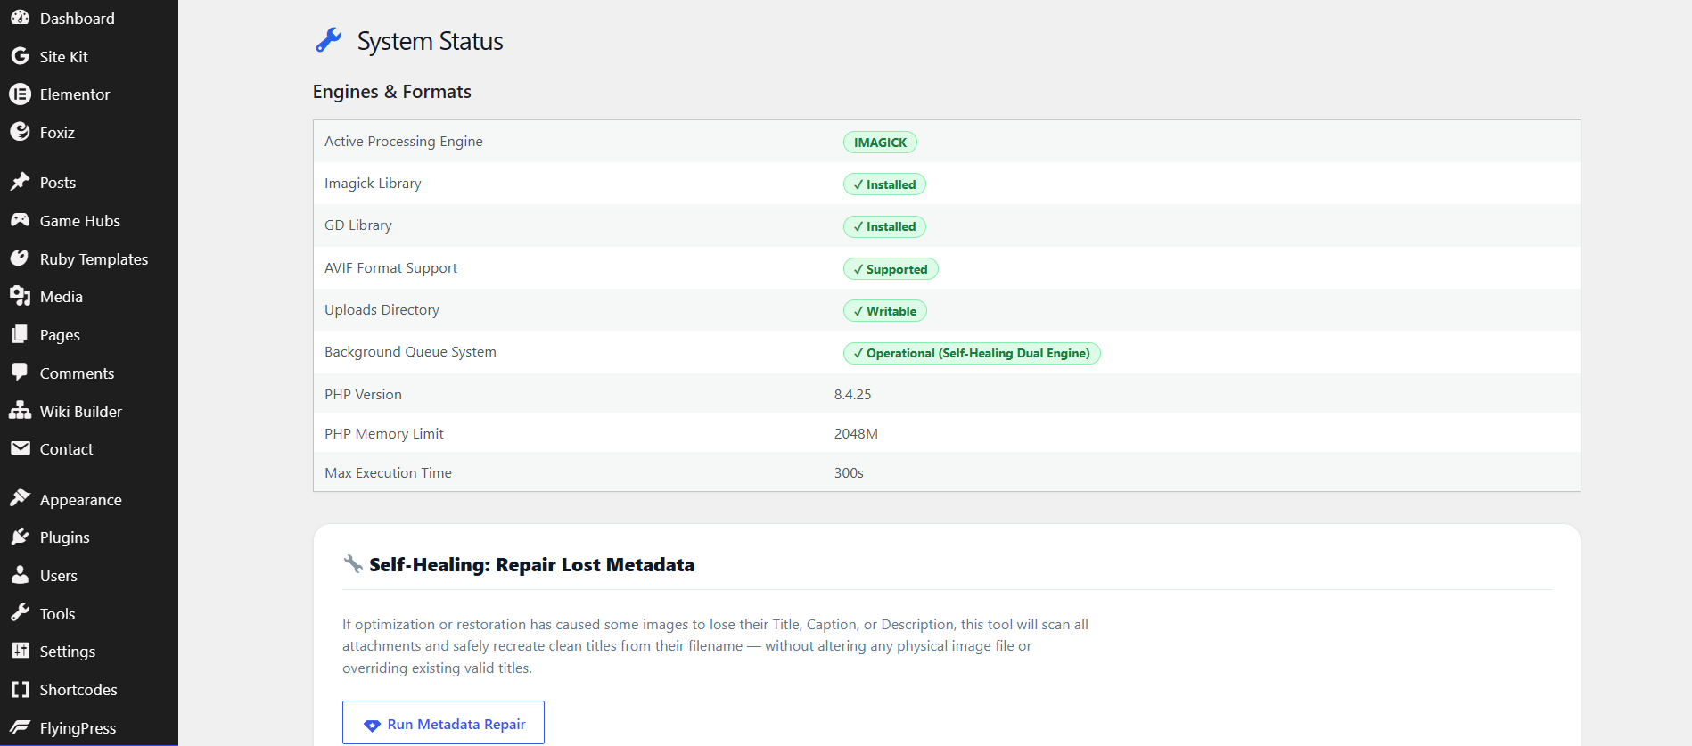Open the Wiki Builder menu label
The width and height of the screenshot is (1692, 746).
(81, 412)
